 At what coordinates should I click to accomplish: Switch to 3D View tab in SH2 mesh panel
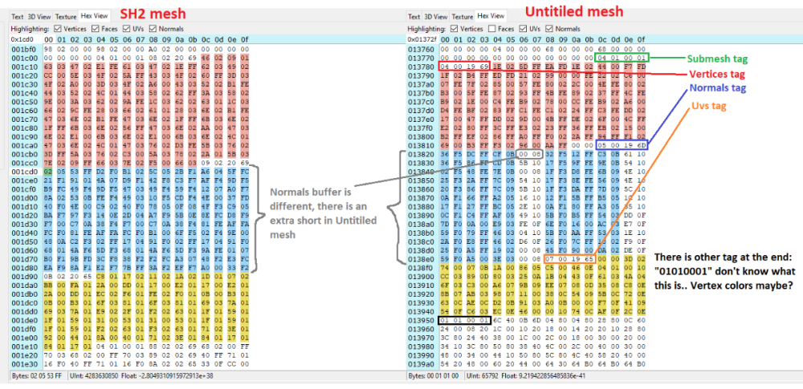pos(41,16)
